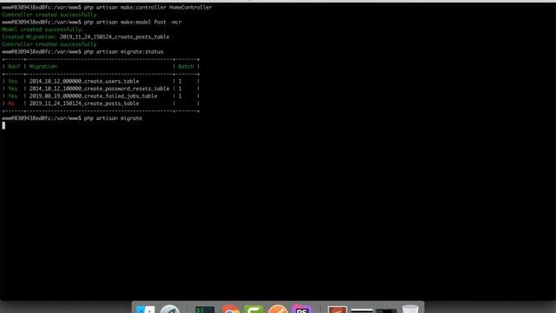Click 'Created Migration:' 2019_11_24_150124_create_posts_table line
The height and width of the screenshot is (313, 556).
pos(85,37)
